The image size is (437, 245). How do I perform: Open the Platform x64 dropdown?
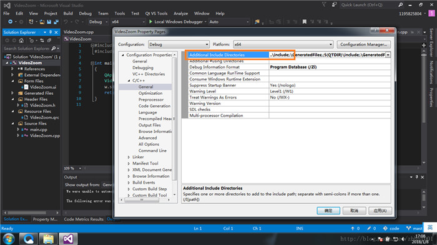283,44
